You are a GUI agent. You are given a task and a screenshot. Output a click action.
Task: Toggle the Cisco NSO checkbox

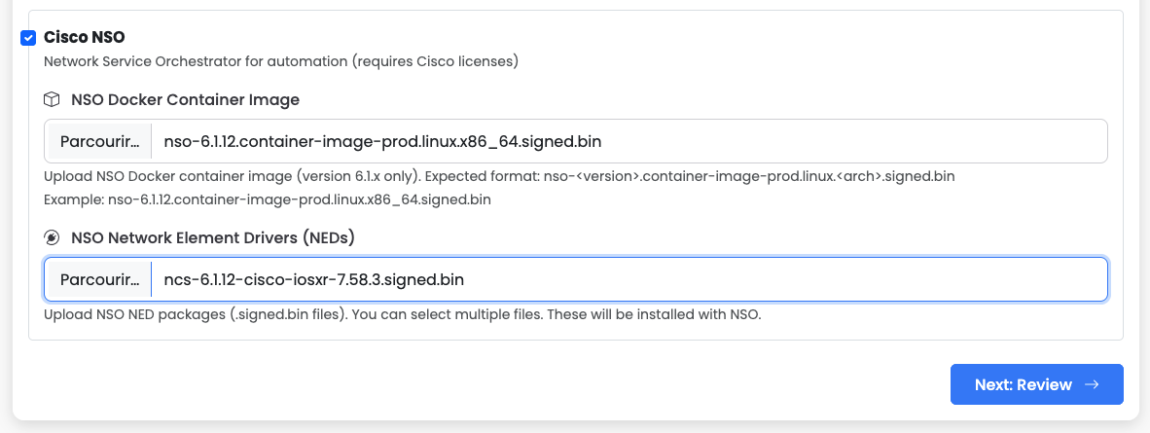28,38
